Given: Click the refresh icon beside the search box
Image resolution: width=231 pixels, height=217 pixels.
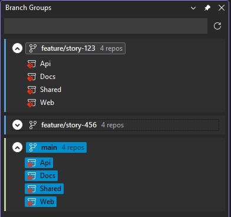Looking at the screenshot, I should (217, 26).
